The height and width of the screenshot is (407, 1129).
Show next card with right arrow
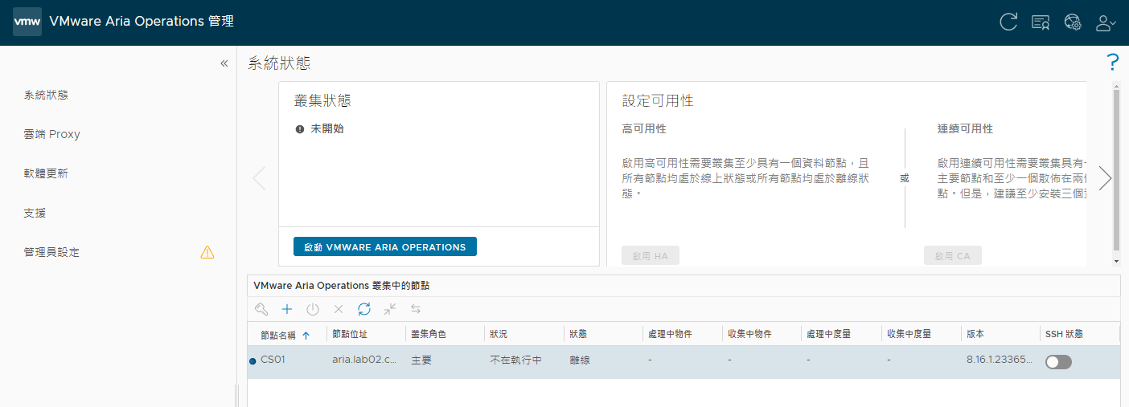1105,178
